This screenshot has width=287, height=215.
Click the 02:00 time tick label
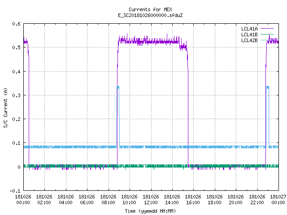[44, 202]
